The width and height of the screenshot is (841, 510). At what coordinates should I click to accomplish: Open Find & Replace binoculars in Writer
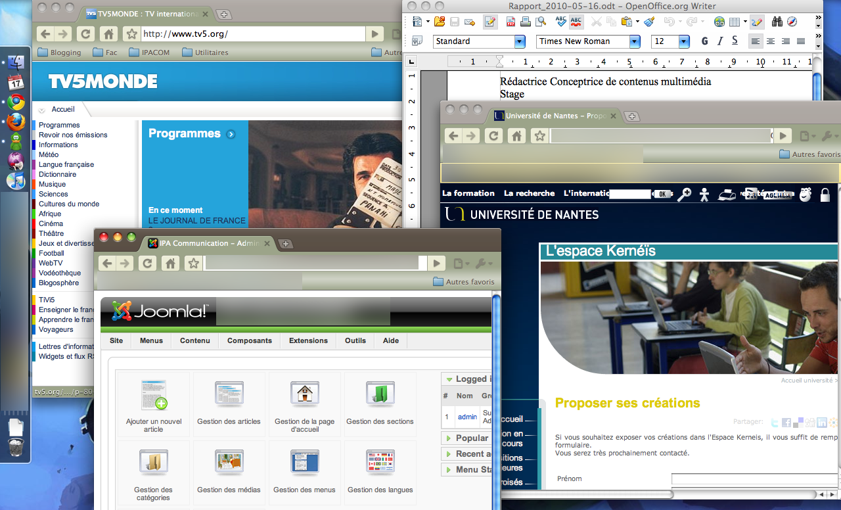pos(777,22)
